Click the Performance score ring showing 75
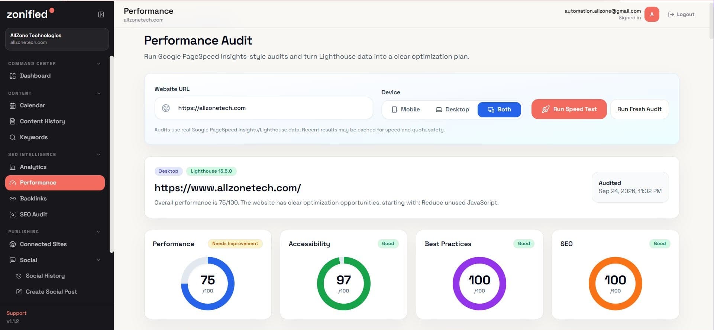 [208, 284]
